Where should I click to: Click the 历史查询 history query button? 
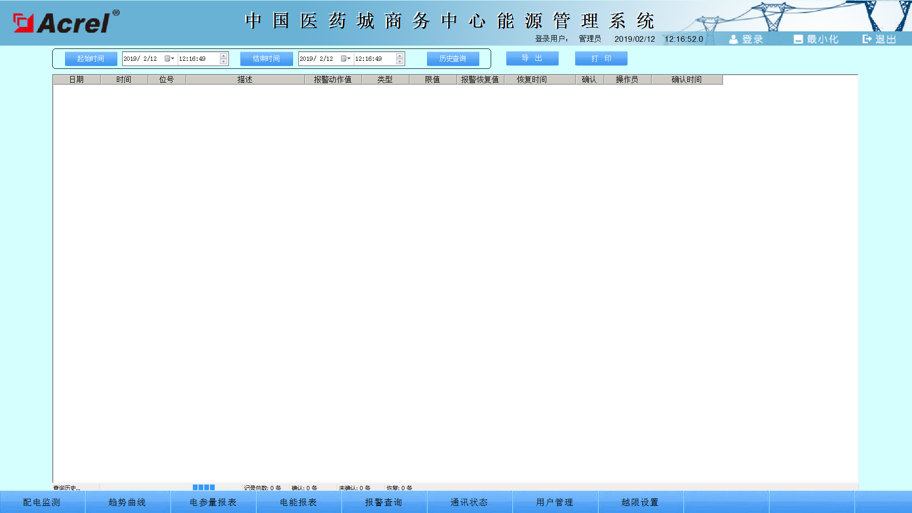click(x=452, y=58)
